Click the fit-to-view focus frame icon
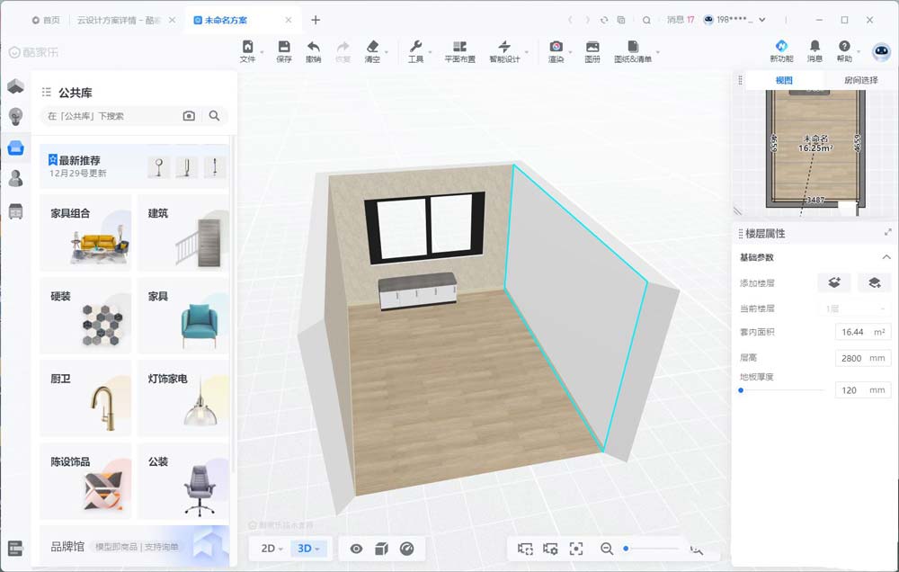The height and width of the screenshot is (572, 899). pyautogui.click(x=576, y=549)
